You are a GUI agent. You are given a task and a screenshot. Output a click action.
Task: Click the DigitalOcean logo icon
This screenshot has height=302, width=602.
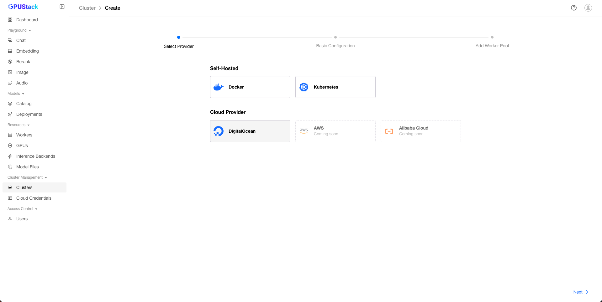coord(218,131)
